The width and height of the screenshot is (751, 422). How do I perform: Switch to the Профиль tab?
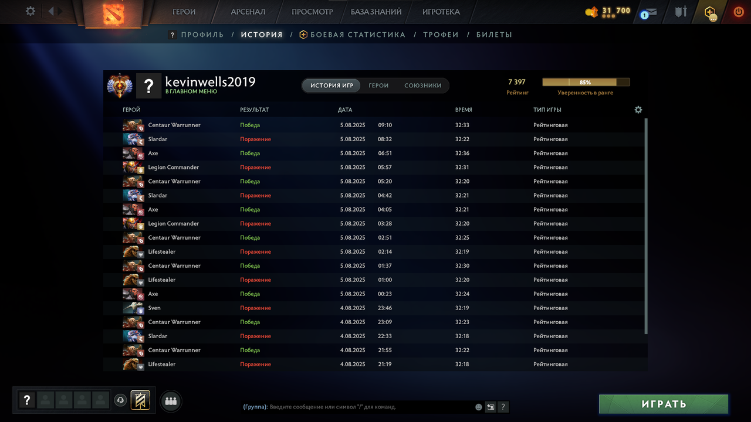tap(202, 35)
